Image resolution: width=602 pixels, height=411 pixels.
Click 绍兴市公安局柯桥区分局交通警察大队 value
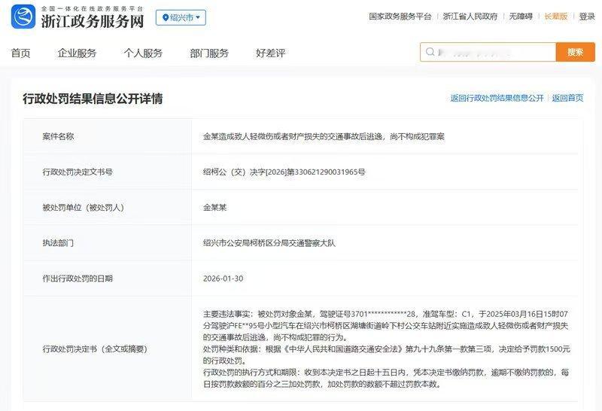[x=269, y=242]
